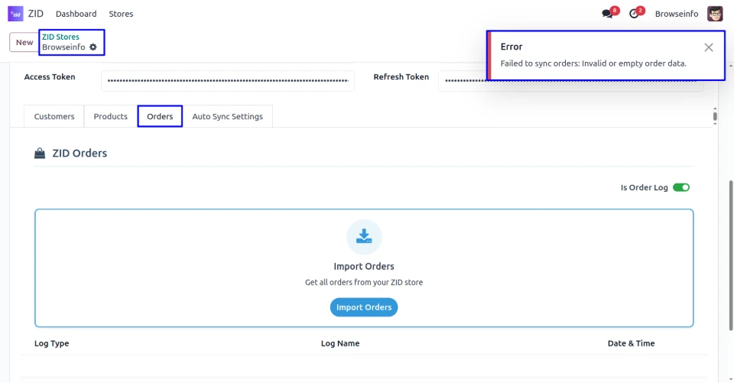Open the conversations messages icon
This screenshot has height=383, width=734.
click(x=608, y=14)
